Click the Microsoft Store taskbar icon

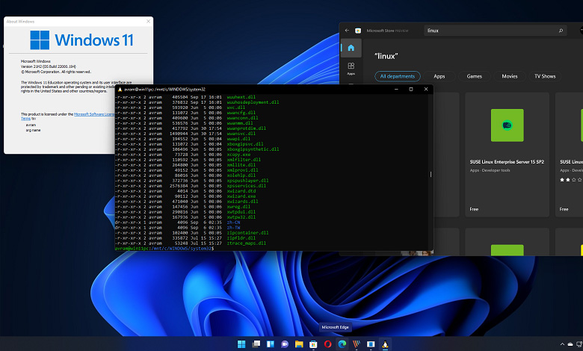coord(313,344)
